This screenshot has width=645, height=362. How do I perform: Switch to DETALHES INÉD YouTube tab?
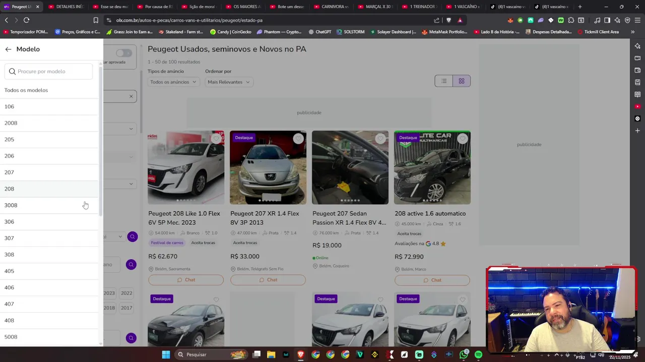(x=67, y=7)
